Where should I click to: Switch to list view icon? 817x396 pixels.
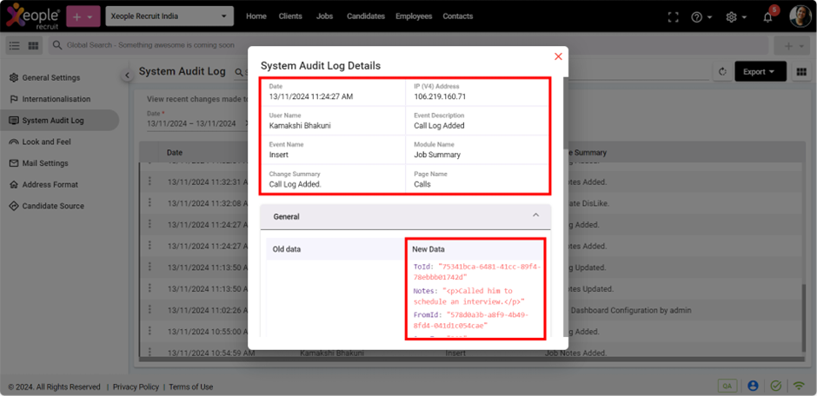click(x=15, y=46)
